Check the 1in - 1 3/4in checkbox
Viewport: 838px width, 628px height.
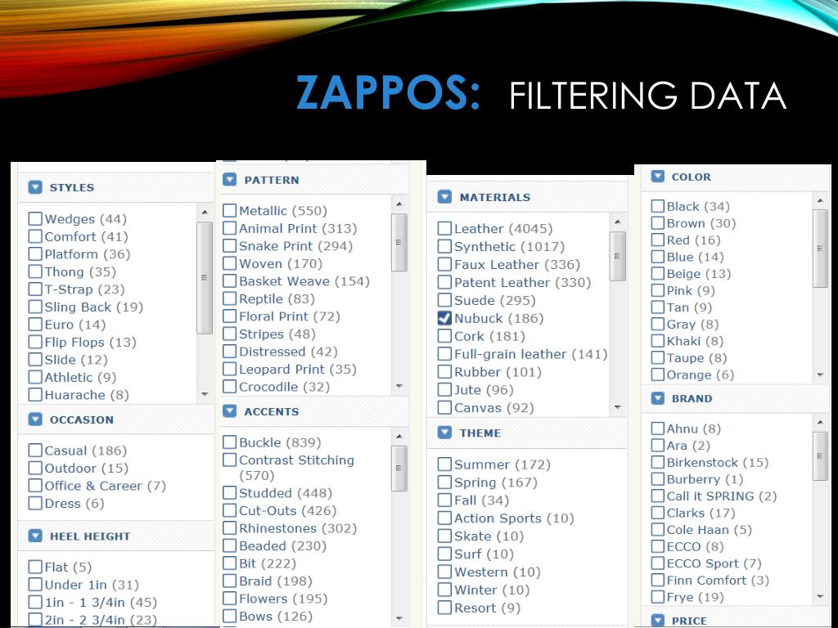tap(35, 602)
